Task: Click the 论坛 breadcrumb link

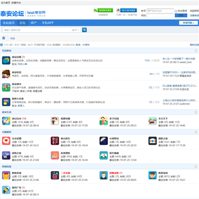Action: tap(13, 38)
